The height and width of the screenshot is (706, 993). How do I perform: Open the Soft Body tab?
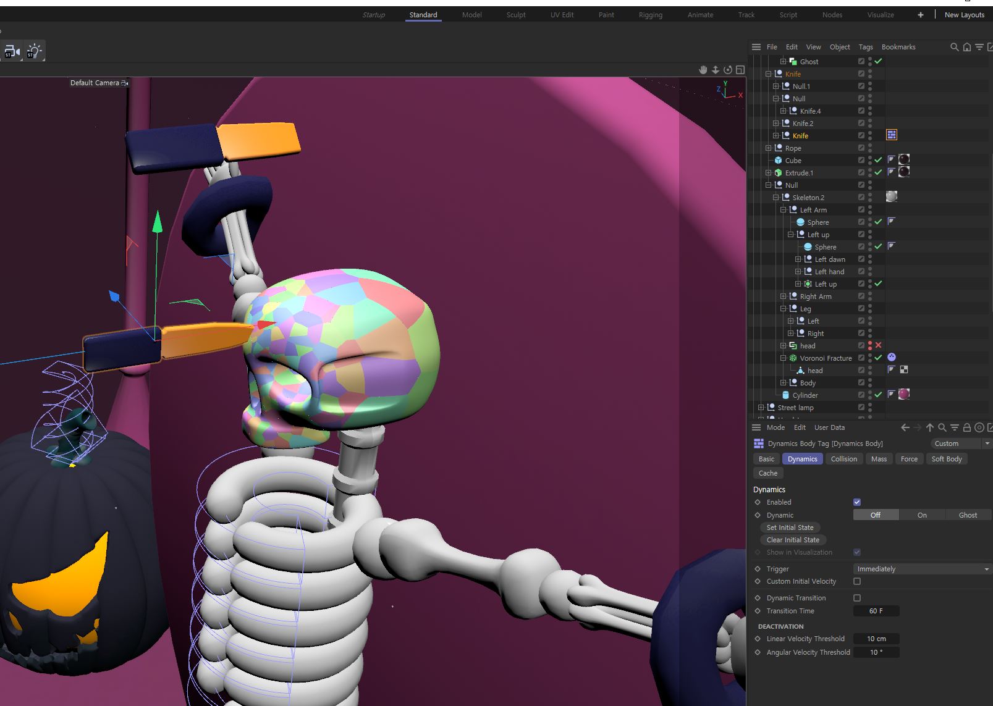pos(947,459)
